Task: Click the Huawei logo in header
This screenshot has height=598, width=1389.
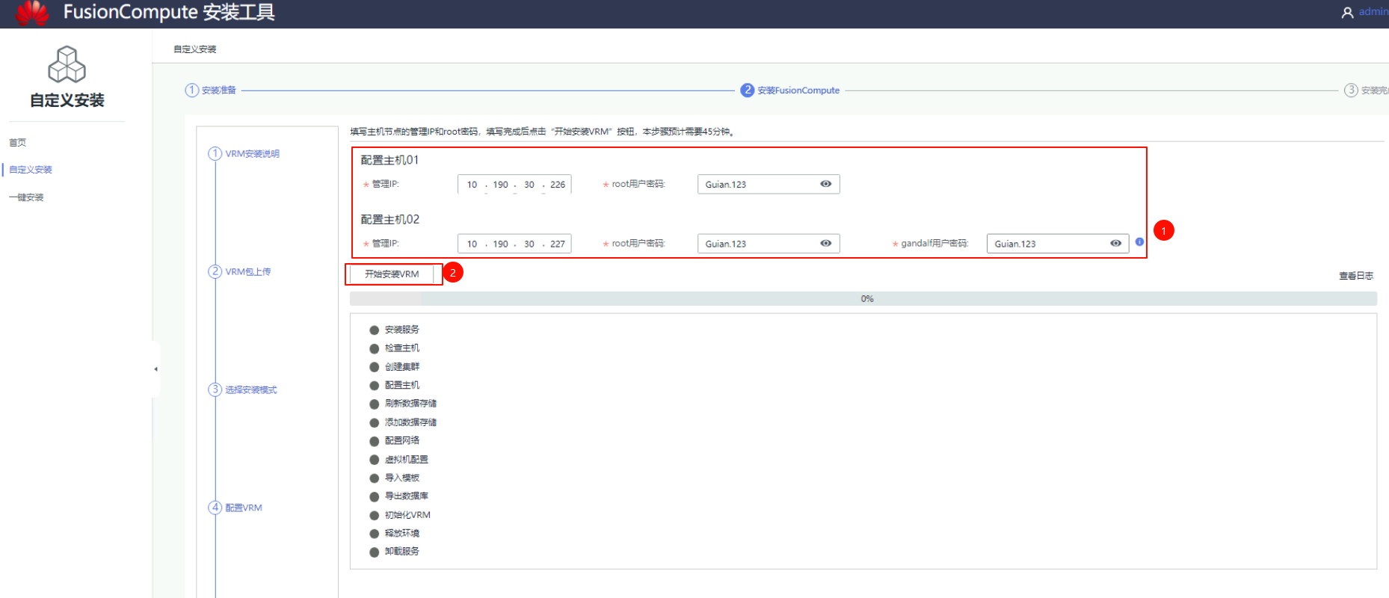Action: pos(32,13)
